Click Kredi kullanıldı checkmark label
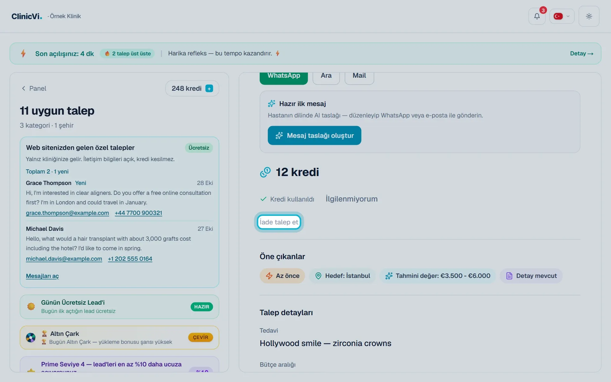Viewport: 611px width, 382px height. (x=287, y=199)
